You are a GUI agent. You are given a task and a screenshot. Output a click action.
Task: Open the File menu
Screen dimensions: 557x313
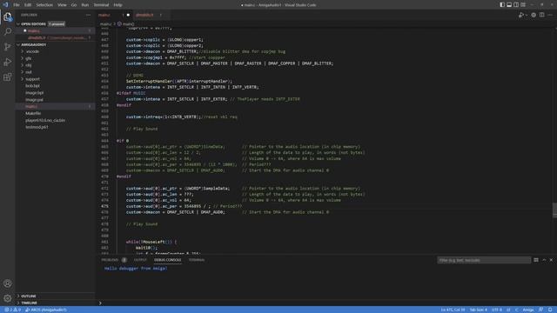(x=17, y=5)
